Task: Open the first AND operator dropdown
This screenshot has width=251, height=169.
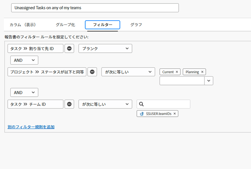Action: (x=24, y=60)
